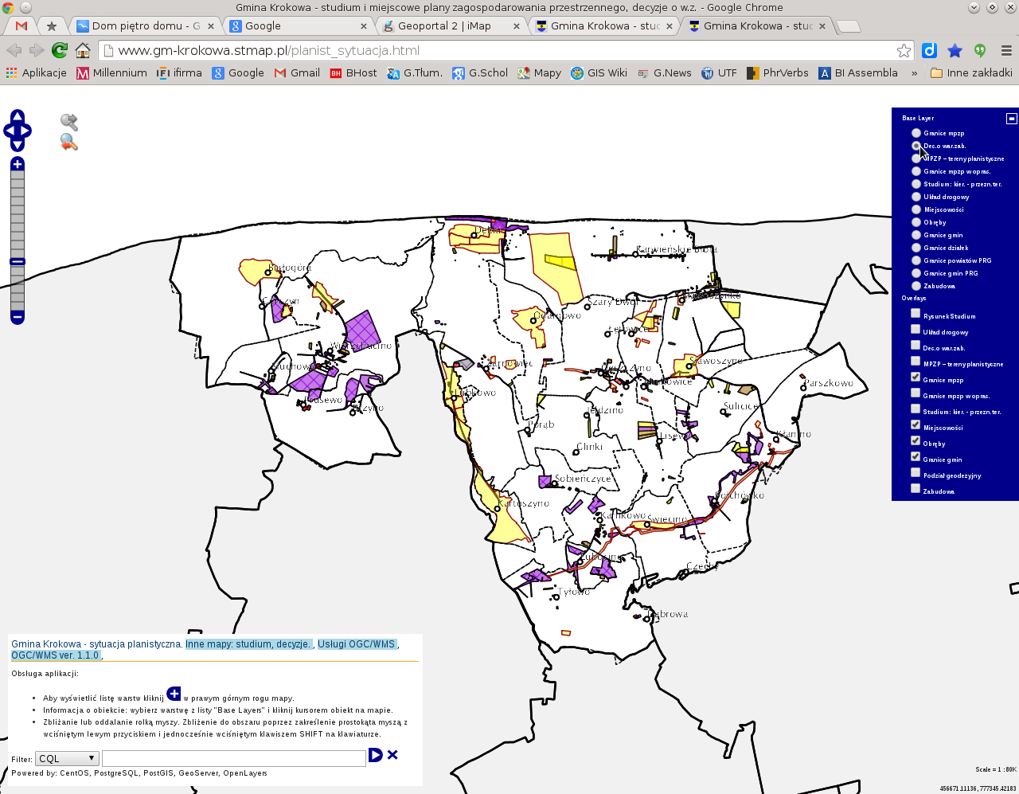Go to next map view (grey arrow magnifier)

69,122
